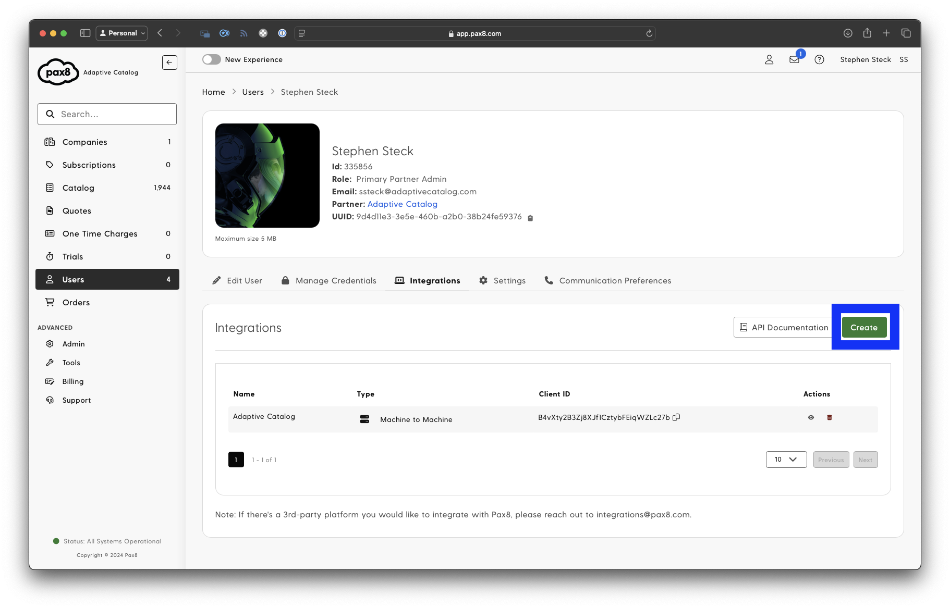Screen dimensions: 950x608
Task: Switch to Settings tab
Action: coord(502,281)
